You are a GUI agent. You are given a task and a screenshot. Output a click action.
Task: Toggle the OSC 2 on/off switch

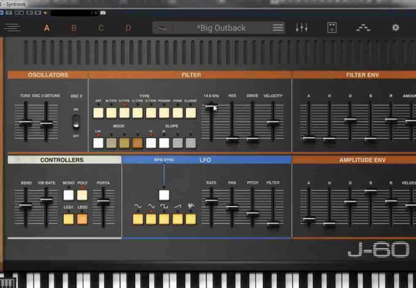(x=76, y=122)
